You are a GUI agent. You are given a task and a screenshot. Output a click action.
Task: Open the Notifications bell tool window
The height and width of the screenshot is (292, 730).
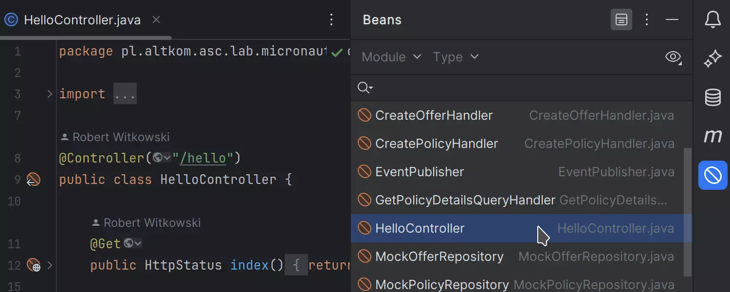[x=712, y=20]
